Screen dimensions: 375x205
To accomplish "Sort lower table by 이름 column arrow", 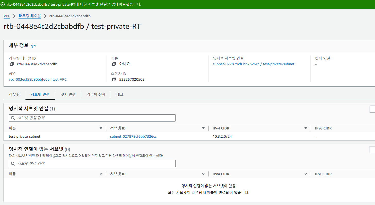I will pyautogui.click(x=101, y=174).
